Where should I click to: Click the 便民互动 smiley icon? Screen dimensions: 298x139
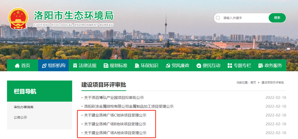tap(199, 66)
